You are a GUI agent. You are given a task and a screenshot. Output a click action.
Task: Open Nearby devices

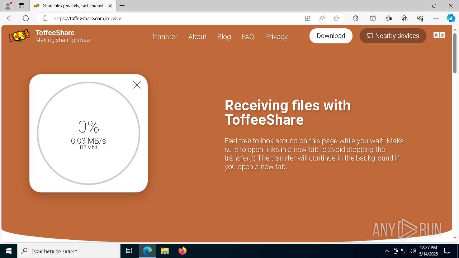[x=393, y=36]
